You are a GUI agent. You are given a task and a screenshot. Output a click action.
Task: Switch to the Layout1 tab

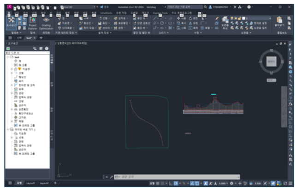30,183
